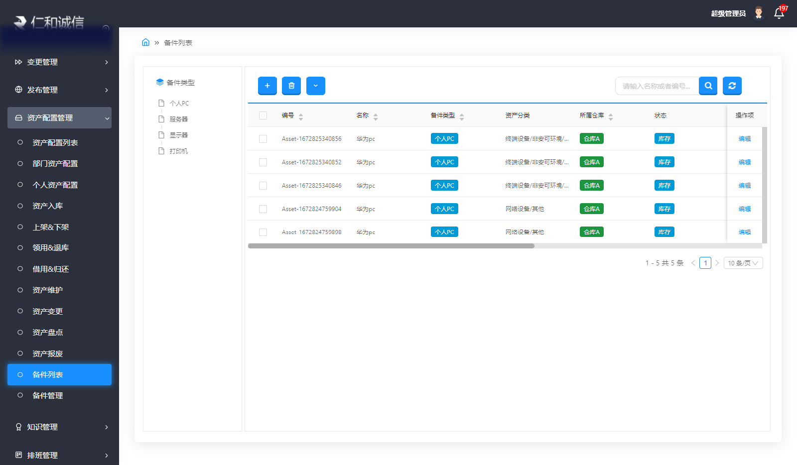The width and height of the screenshot is (797, 465).
Task: Edit asset Asset-1672824759904
Action: 745,209
